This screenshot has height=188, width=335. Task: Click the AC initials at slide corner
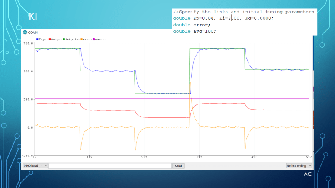coord(307,174)
